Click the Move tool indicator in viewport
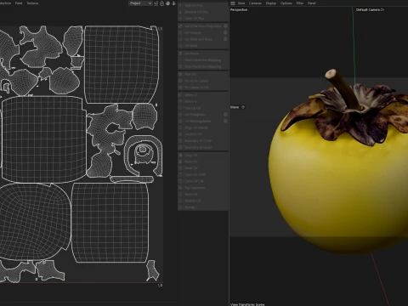This screenshot has height=306, width=408. click(x=237, y=107)
